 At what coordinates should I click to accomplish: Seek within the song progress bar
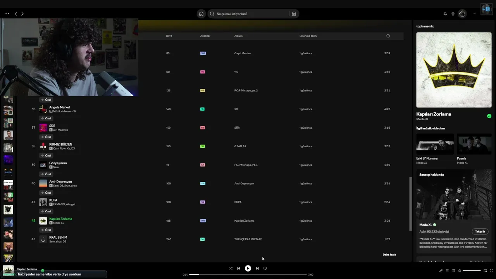[x=248, y=275]
